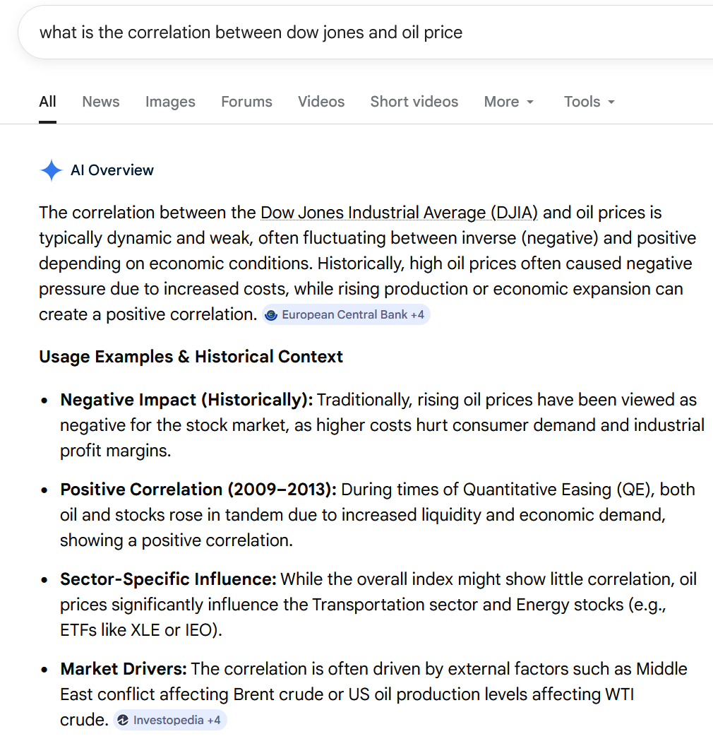
Task: Show Short videos results
Action: coord(414,102)
